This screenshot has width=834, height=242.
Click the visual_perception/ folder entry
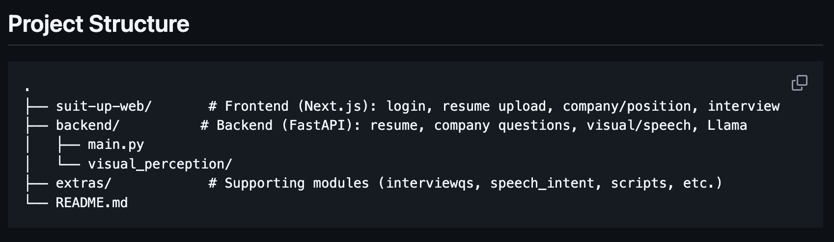pos(160,164)
